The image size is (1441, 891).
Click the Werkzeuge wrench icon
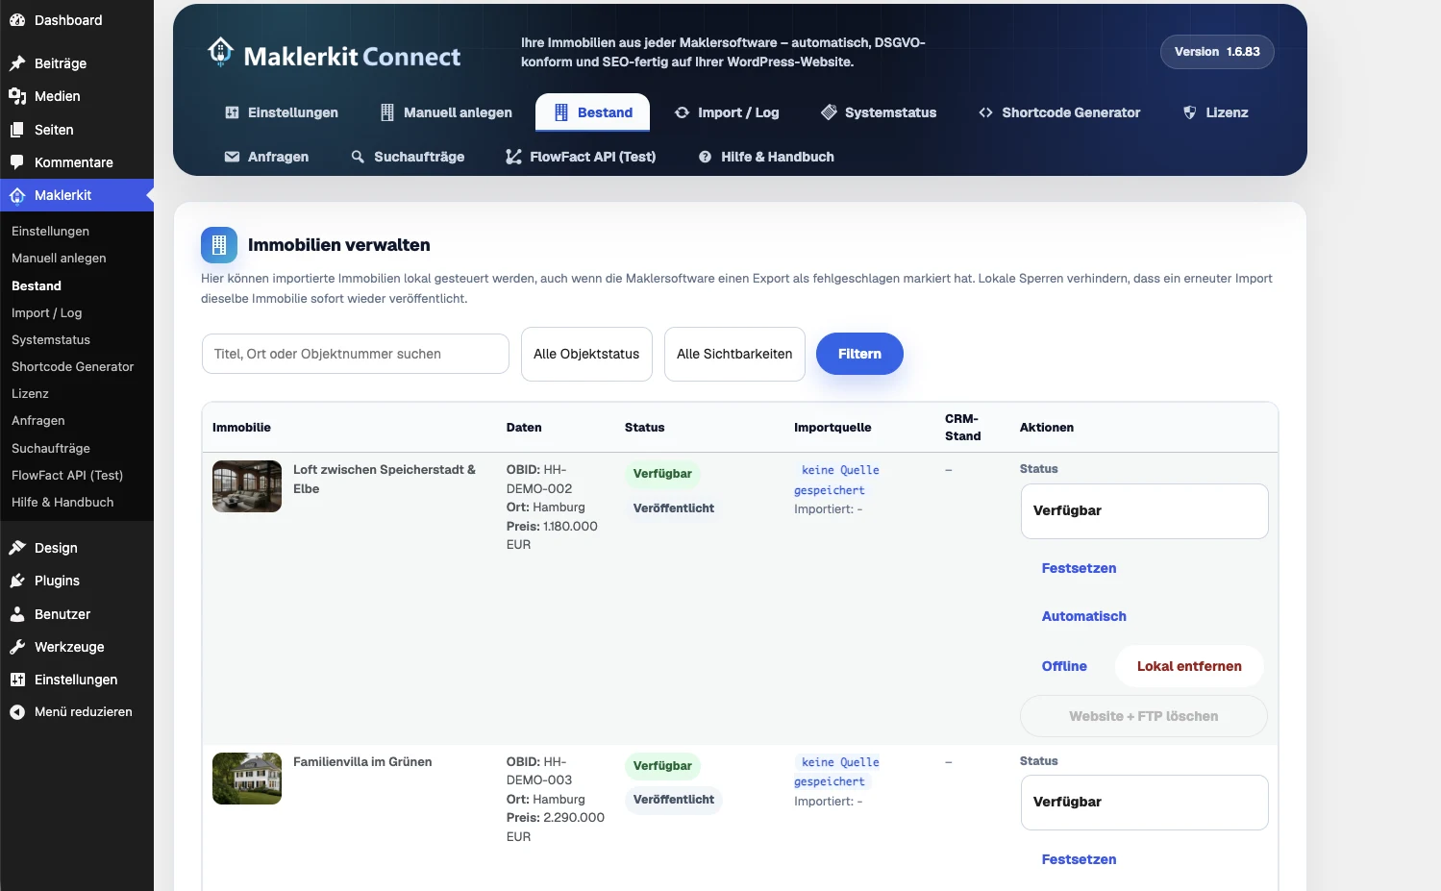click(17, 647)
